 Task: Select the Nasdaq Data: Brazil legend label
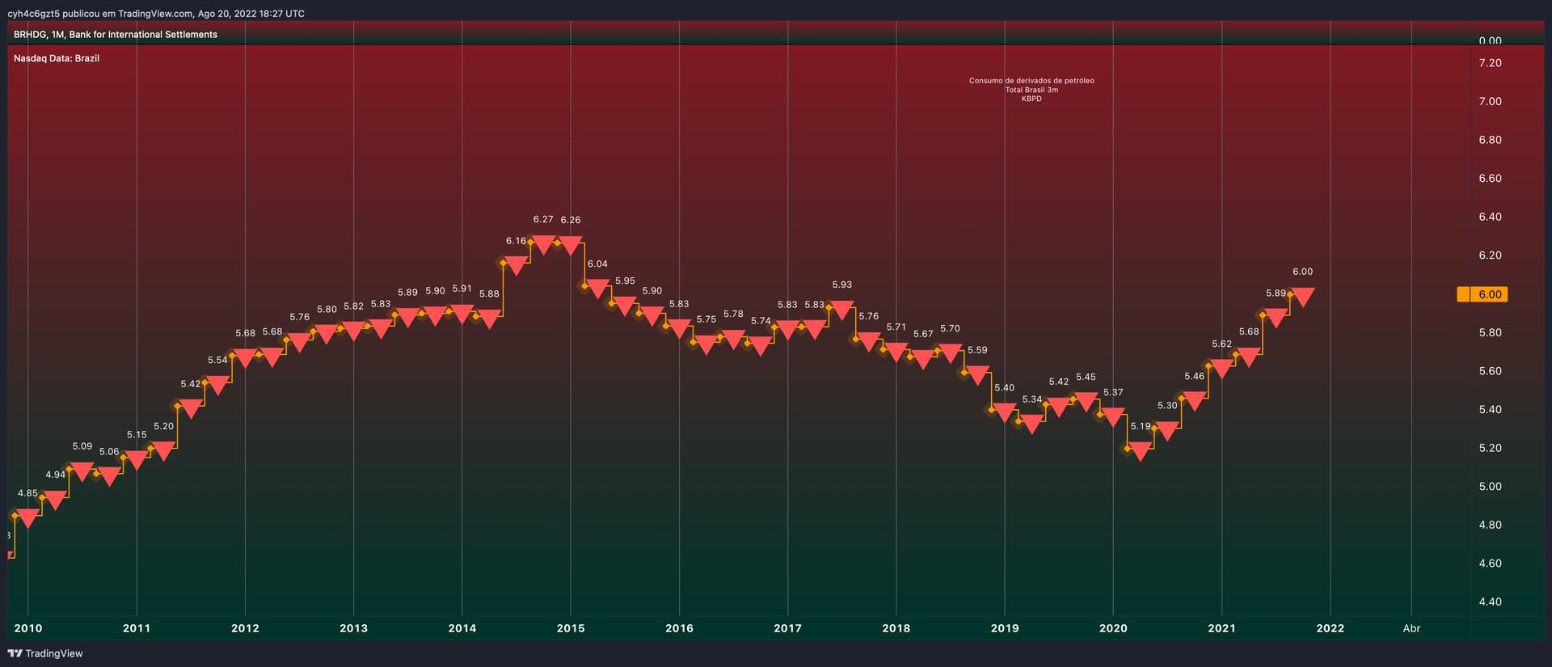(x=57, y=58)
